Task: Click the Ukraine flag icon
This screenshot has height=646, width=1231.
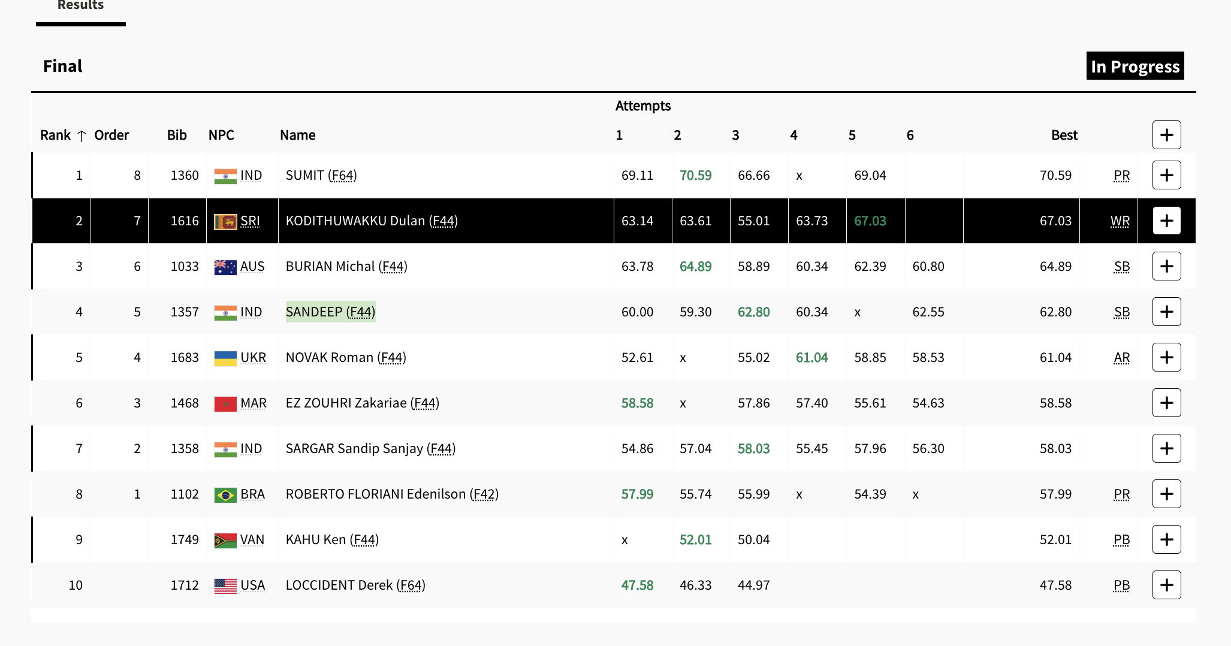Action: (x=225, y=358)
